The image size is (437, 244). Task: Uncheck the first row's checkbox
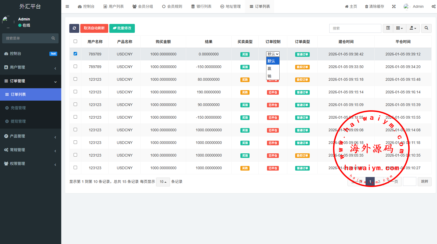(x=75, y=54)
